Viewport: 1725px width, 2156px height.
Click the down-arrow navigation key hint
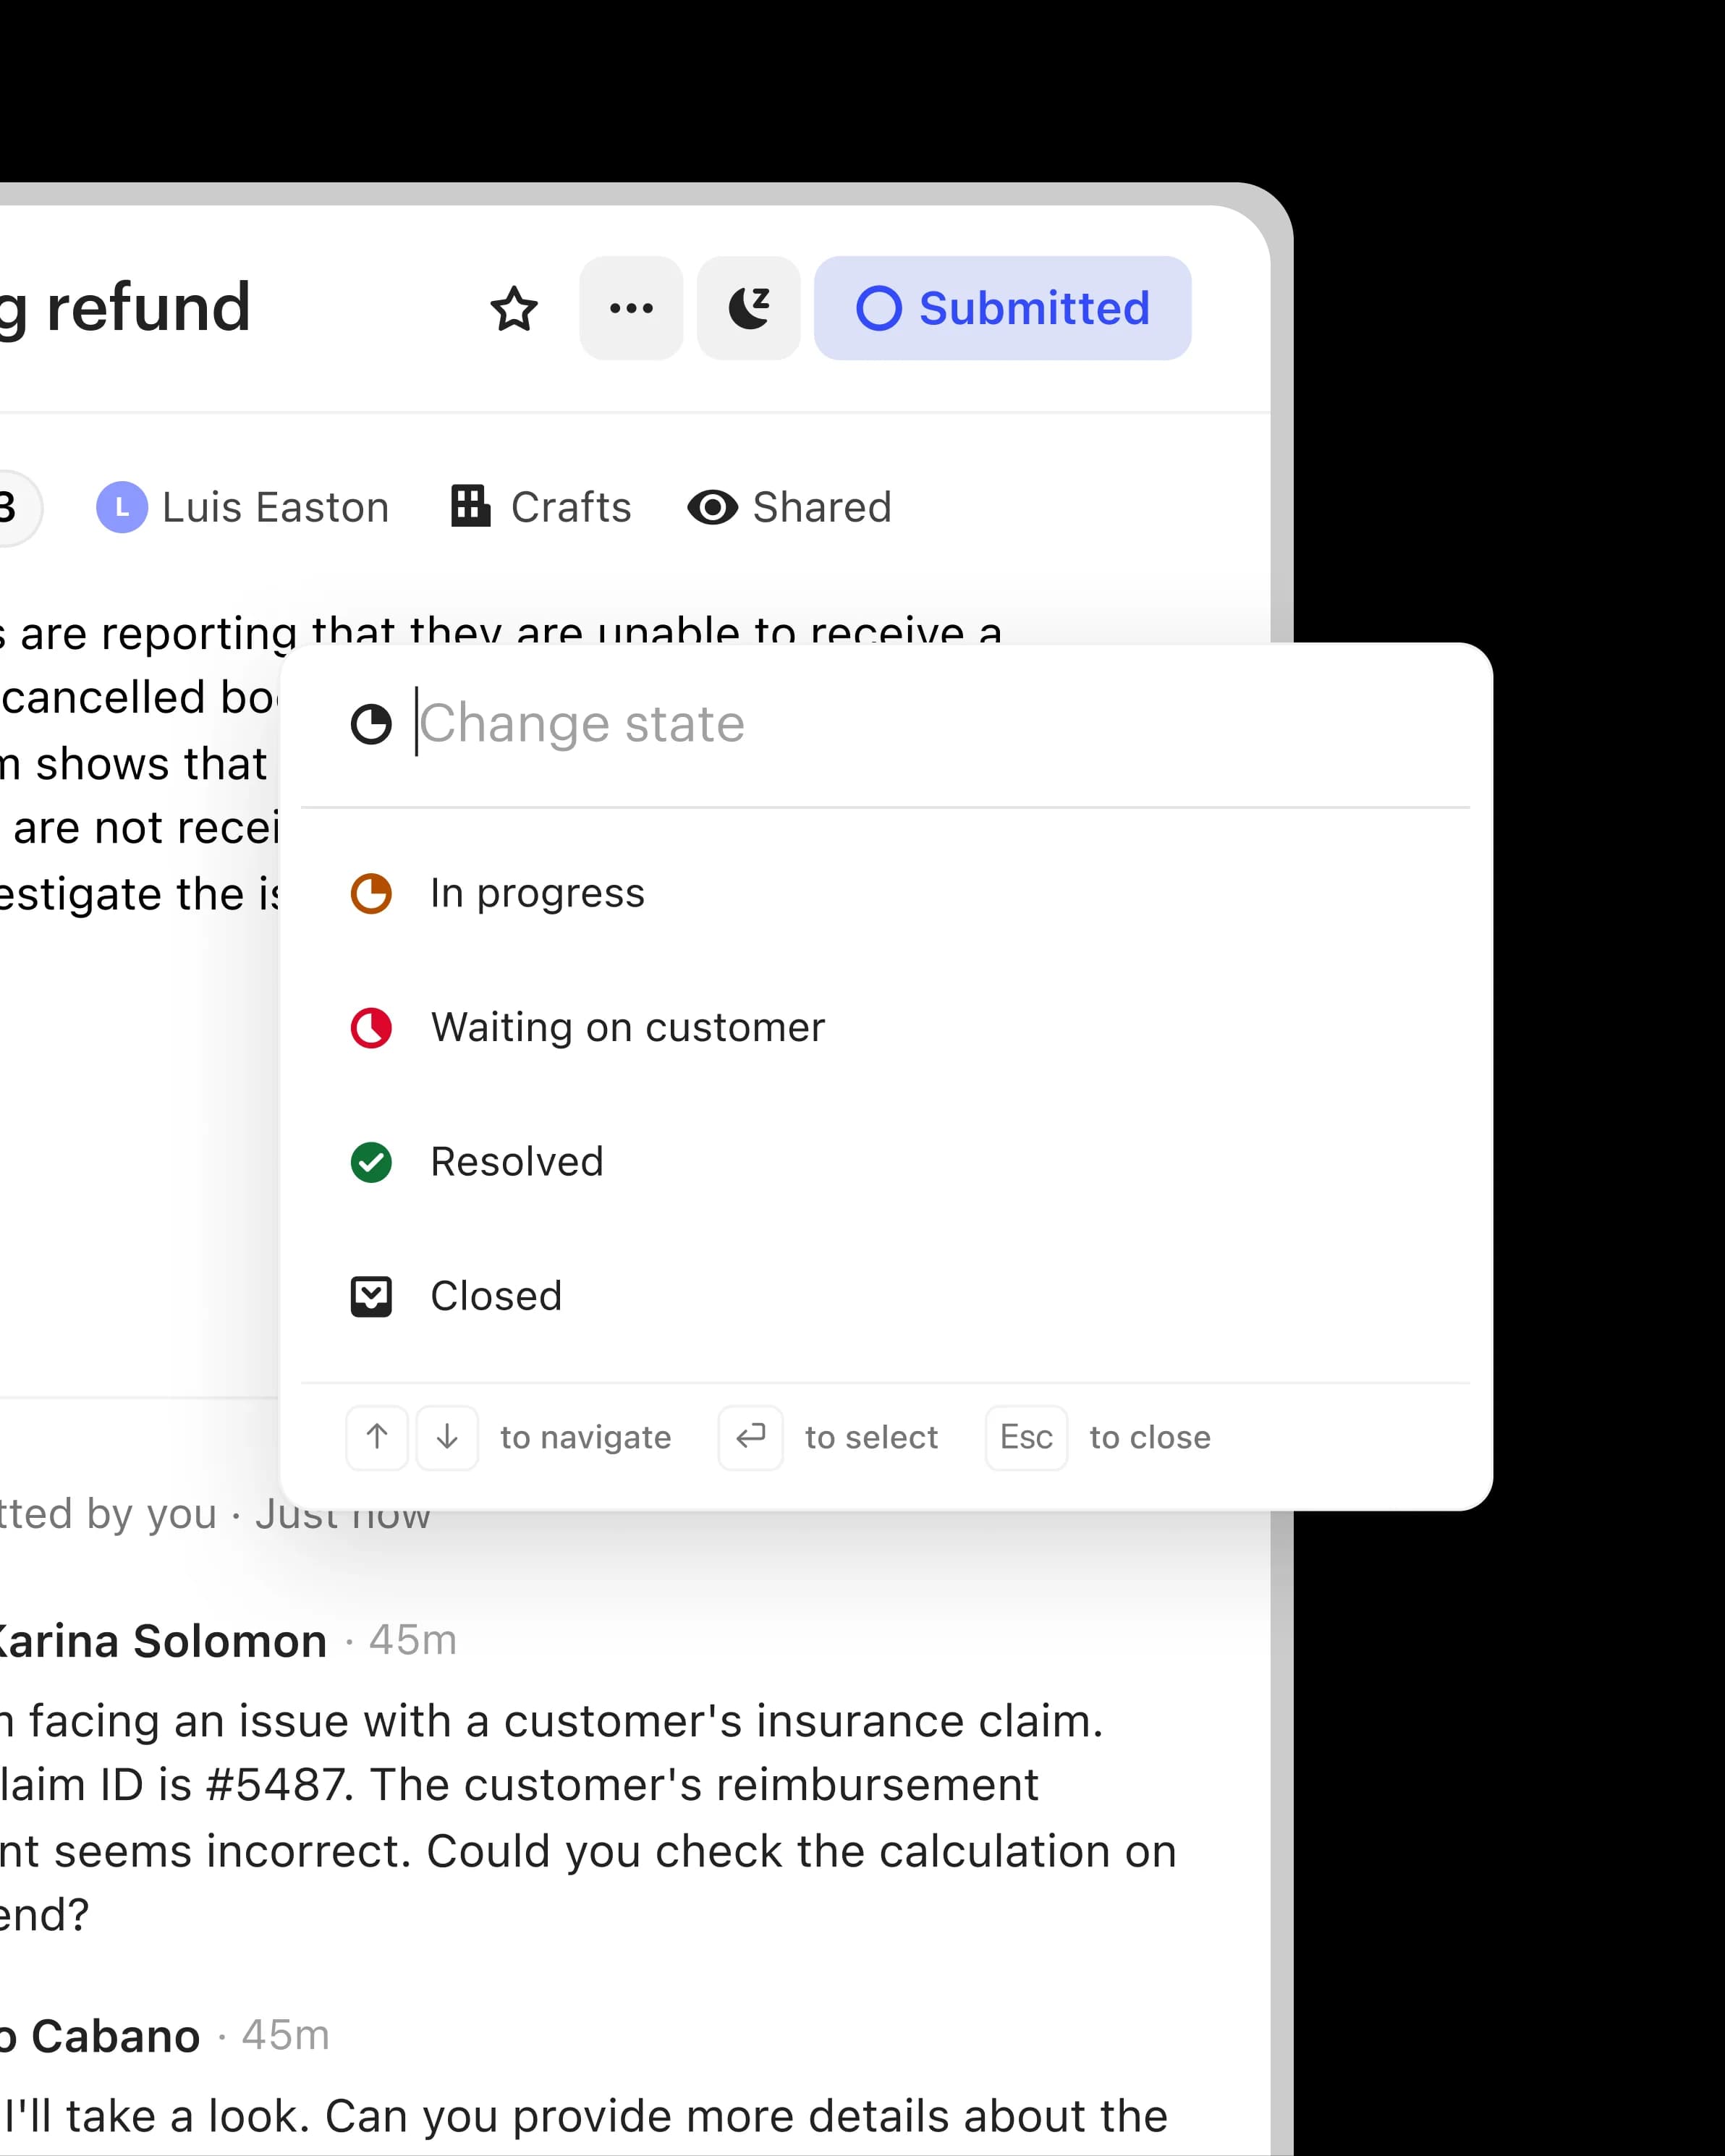pyautogui.click(x=446, y=1438)
